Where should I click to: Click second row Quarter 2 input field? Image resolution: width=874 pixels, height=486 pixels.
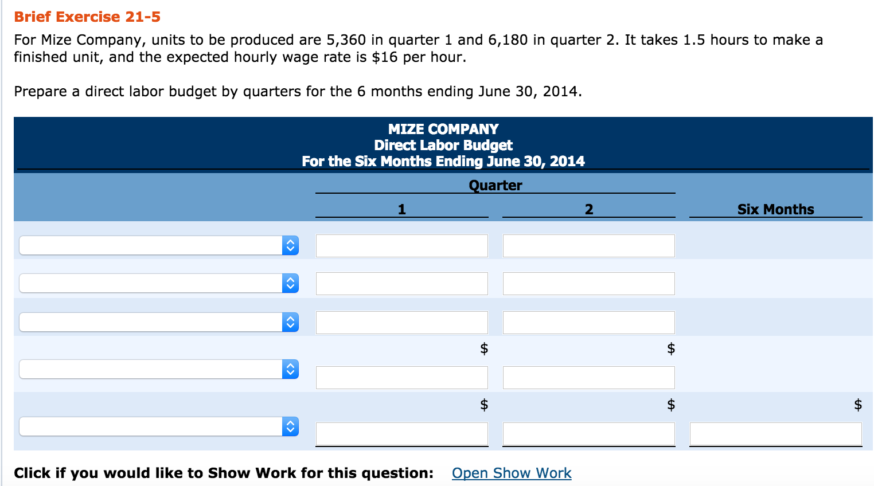pos(589,284)
